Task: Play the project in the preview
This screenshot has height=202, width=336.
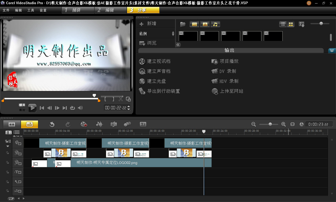Action: [x=32, y=108]
